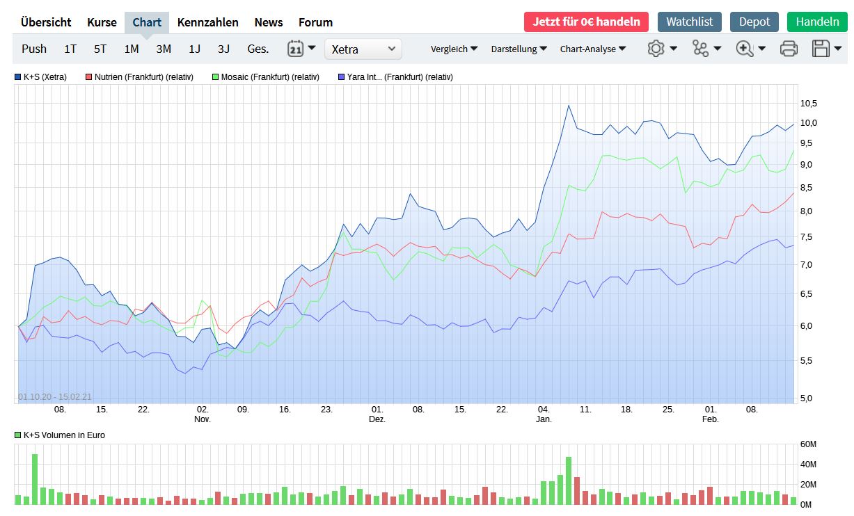This screenshot has width=854, height=516.
Task: Switch to the Kurse tab
Action: click(102, 22)
